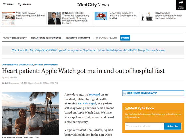Viewport: 186px width, 138px height.
Task: Click the share arrow icon showing 493 shares
Action: pyautogui.click(x=181, y=3)
